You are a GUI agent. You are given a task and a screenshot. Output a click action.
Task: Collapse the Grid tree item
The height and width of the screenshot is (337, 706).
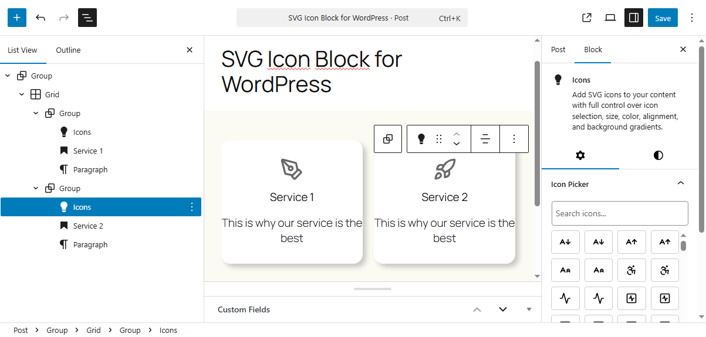pos(22,94)
